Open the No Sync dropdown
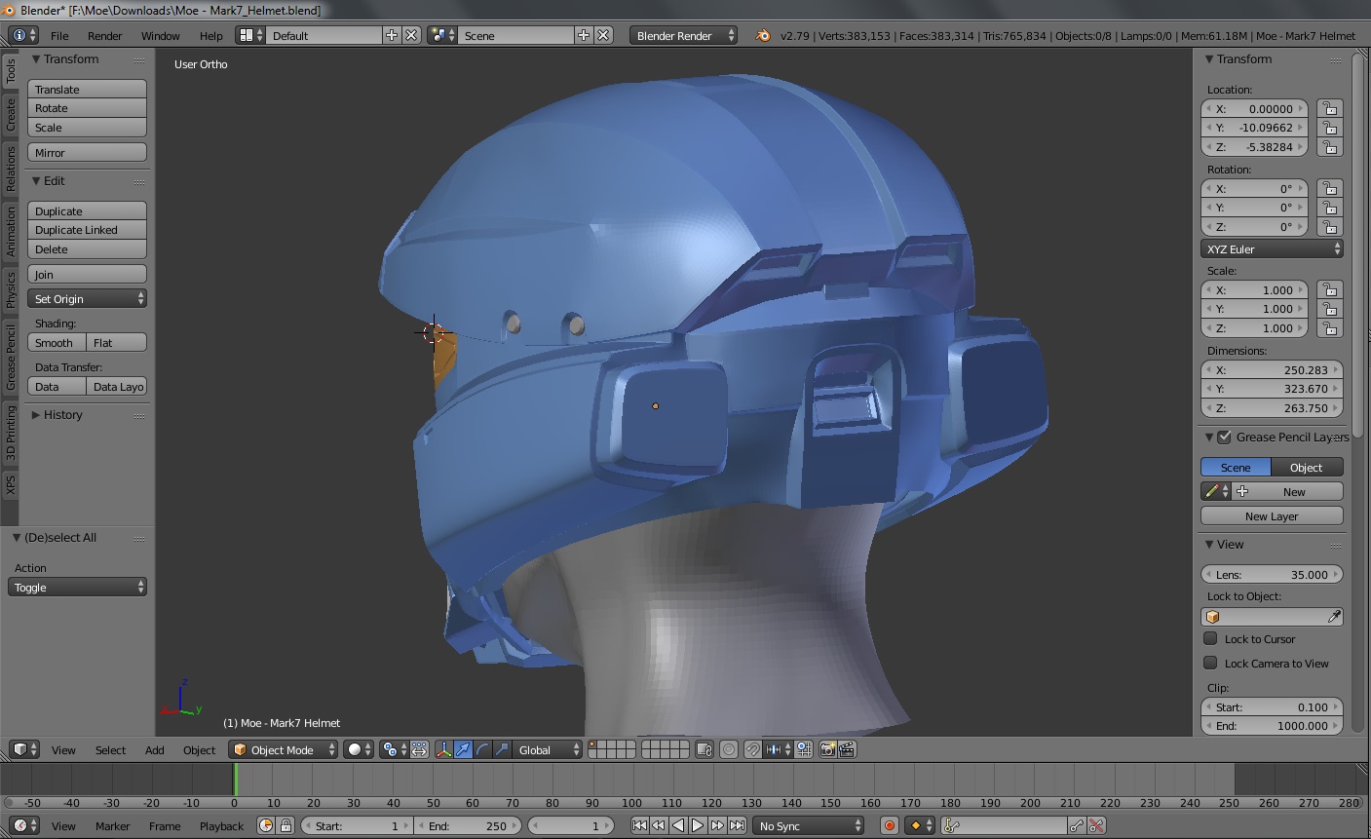The image size is (1371, 839). 809,825
